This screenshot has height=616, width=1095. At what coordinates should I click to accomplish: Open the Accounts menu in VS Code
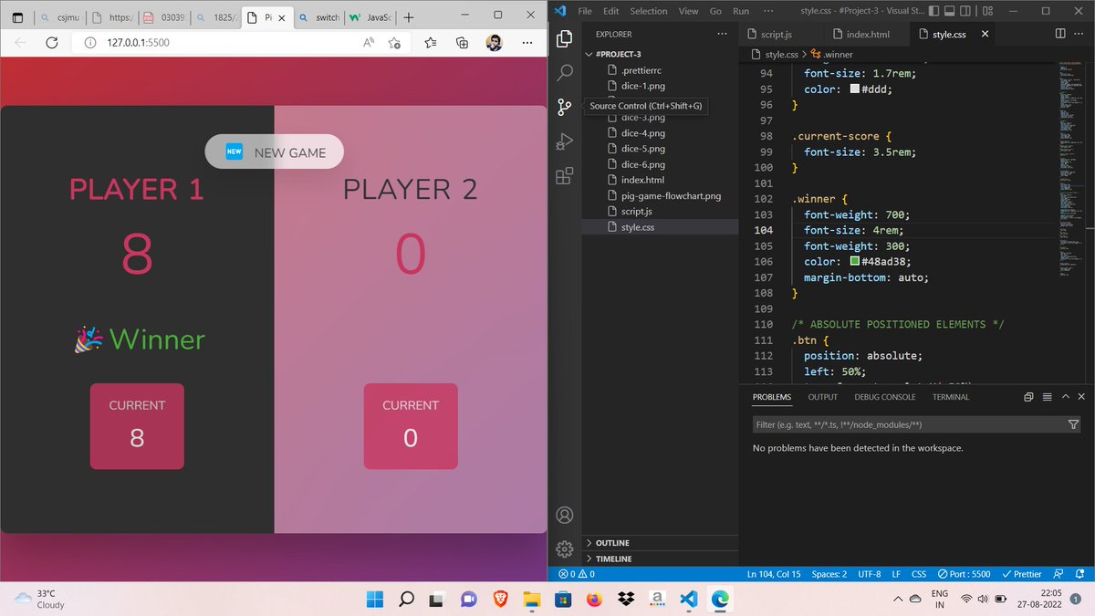[565, 516]
